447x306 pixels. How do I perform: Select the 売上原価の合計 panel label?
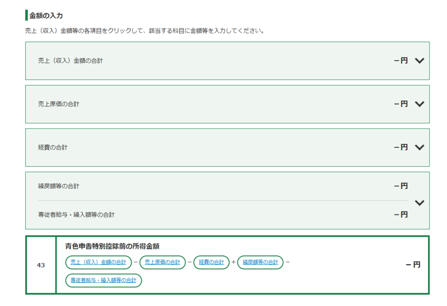point(58,104)
